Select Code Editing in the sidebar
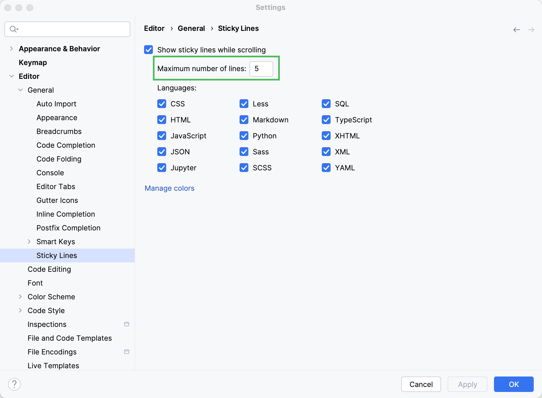542x398 pixels. 49,269
